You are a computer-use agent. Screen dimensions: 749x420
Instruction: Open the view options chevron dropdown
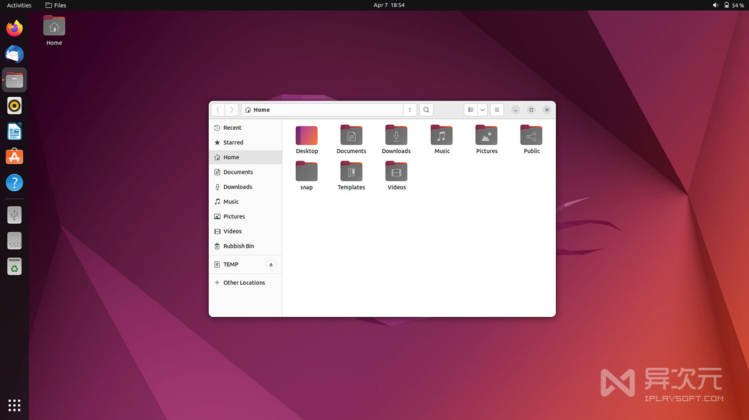[482, 109]
